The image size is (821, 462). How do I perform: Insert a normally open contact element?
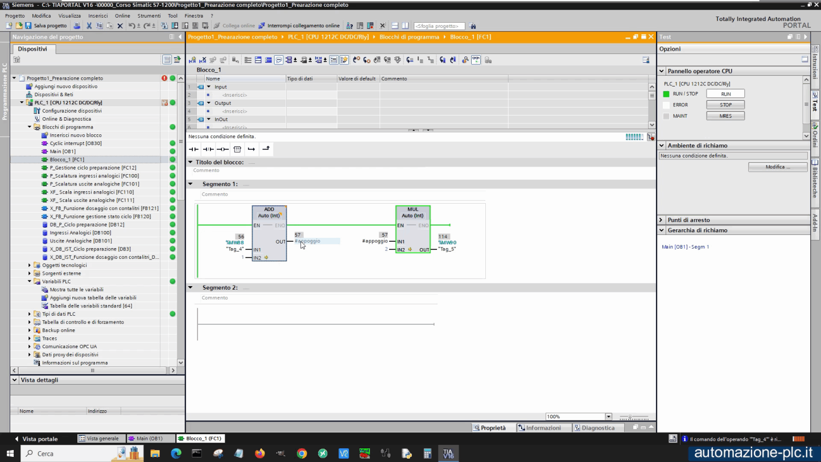click(x=193, y=149)
